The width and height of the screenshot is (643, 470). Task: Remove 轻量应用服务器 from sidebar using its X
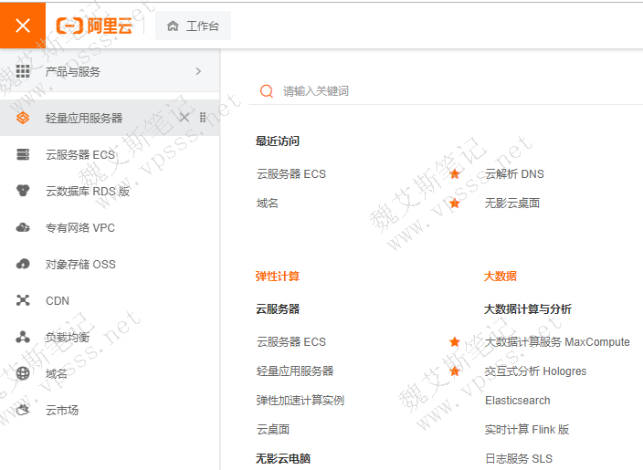[x=184, y=118]
